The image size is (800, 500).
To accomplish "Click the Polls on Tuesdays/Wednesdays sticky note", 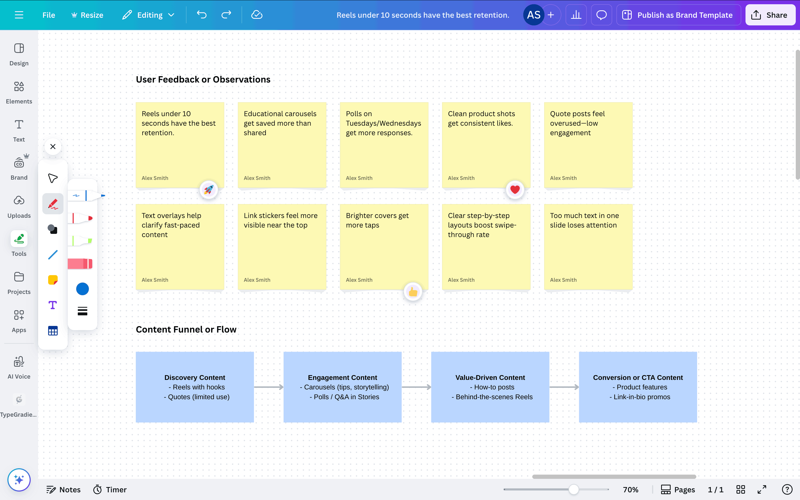I will 384,145.
